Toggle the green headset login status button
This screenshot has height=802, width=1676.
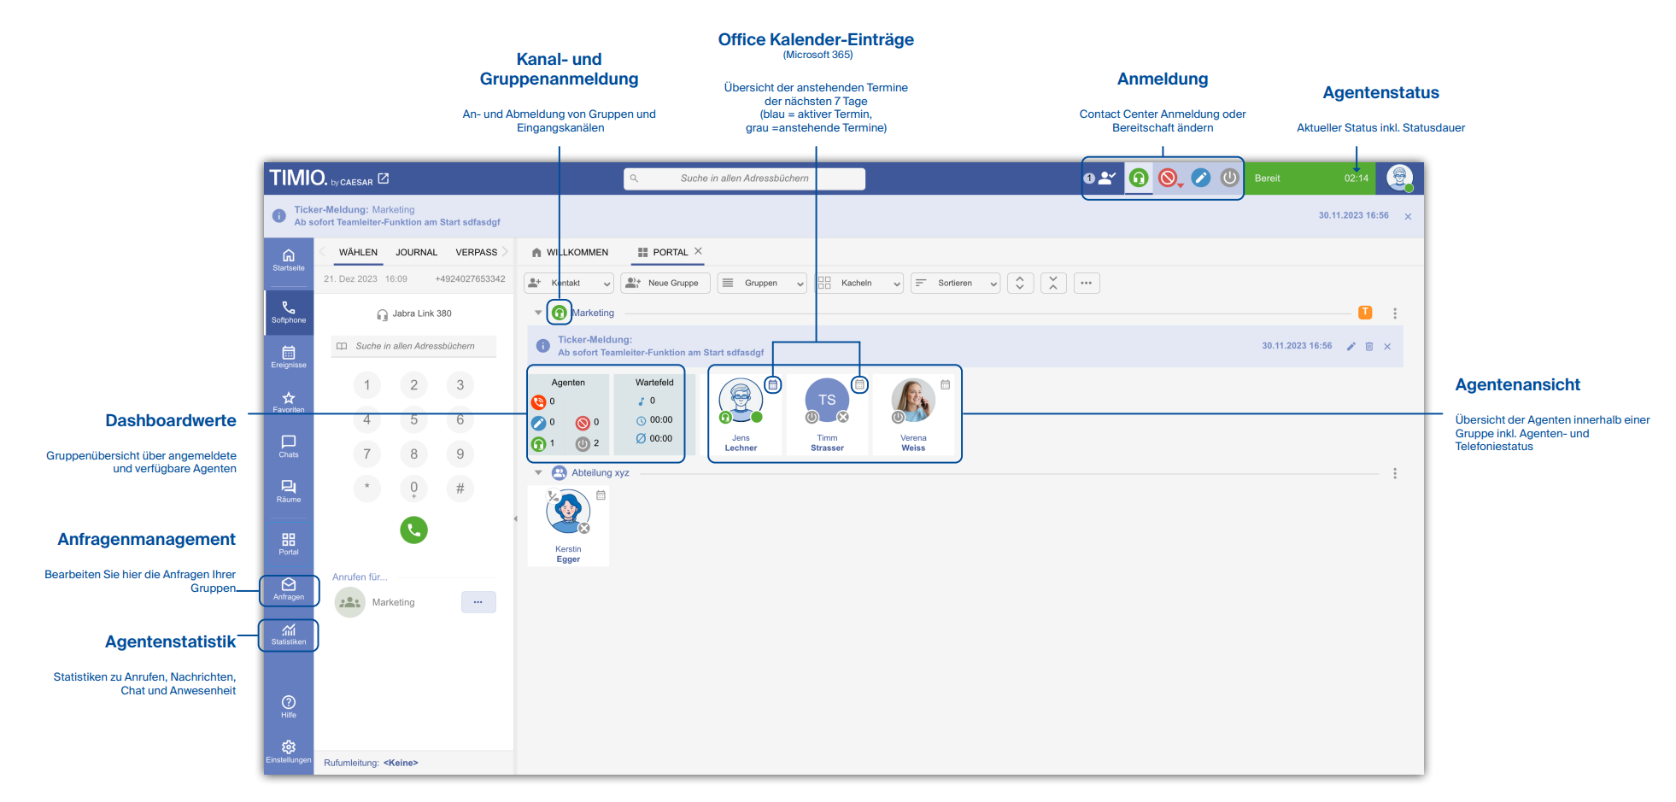1138,178
